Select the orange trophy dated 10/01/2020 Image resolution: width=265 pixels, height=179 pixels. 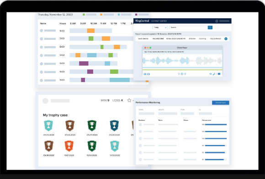pyautogui.click(x=69, y=146)
